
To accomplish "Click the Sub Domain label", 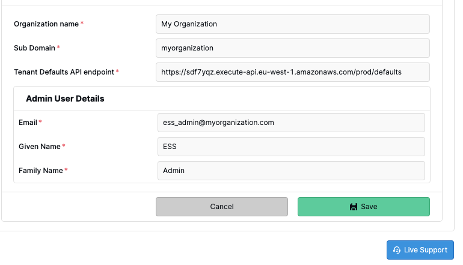I will pyautogui.click(x=34, y=48).
